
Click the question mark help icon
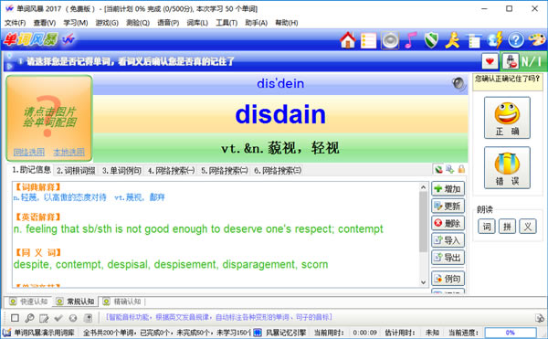click(x=516, y=40)
